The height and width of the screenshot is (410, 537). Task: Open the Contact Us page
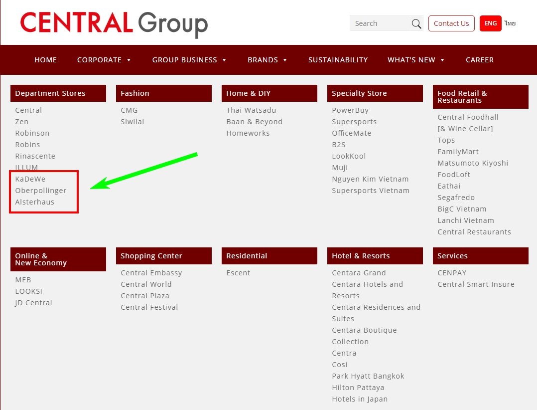pyautogui.click(x=451, y=23)
